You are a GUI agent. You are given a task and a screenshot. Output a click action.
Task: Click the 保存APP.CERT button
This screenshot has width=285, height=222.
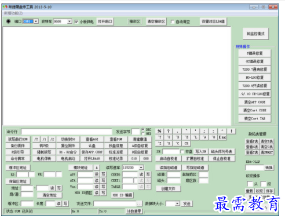tap(92, 152)
